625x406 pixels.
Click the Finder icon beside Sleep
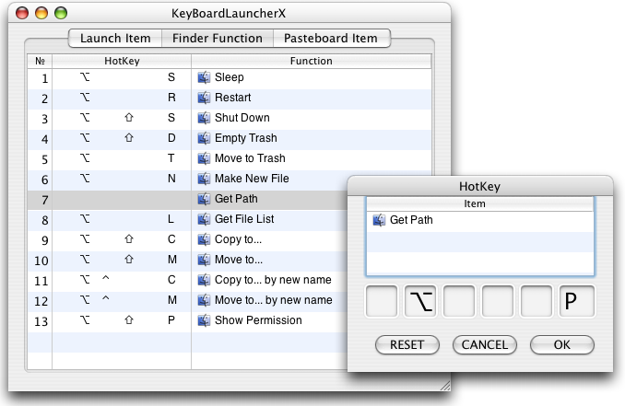point(204,77)
